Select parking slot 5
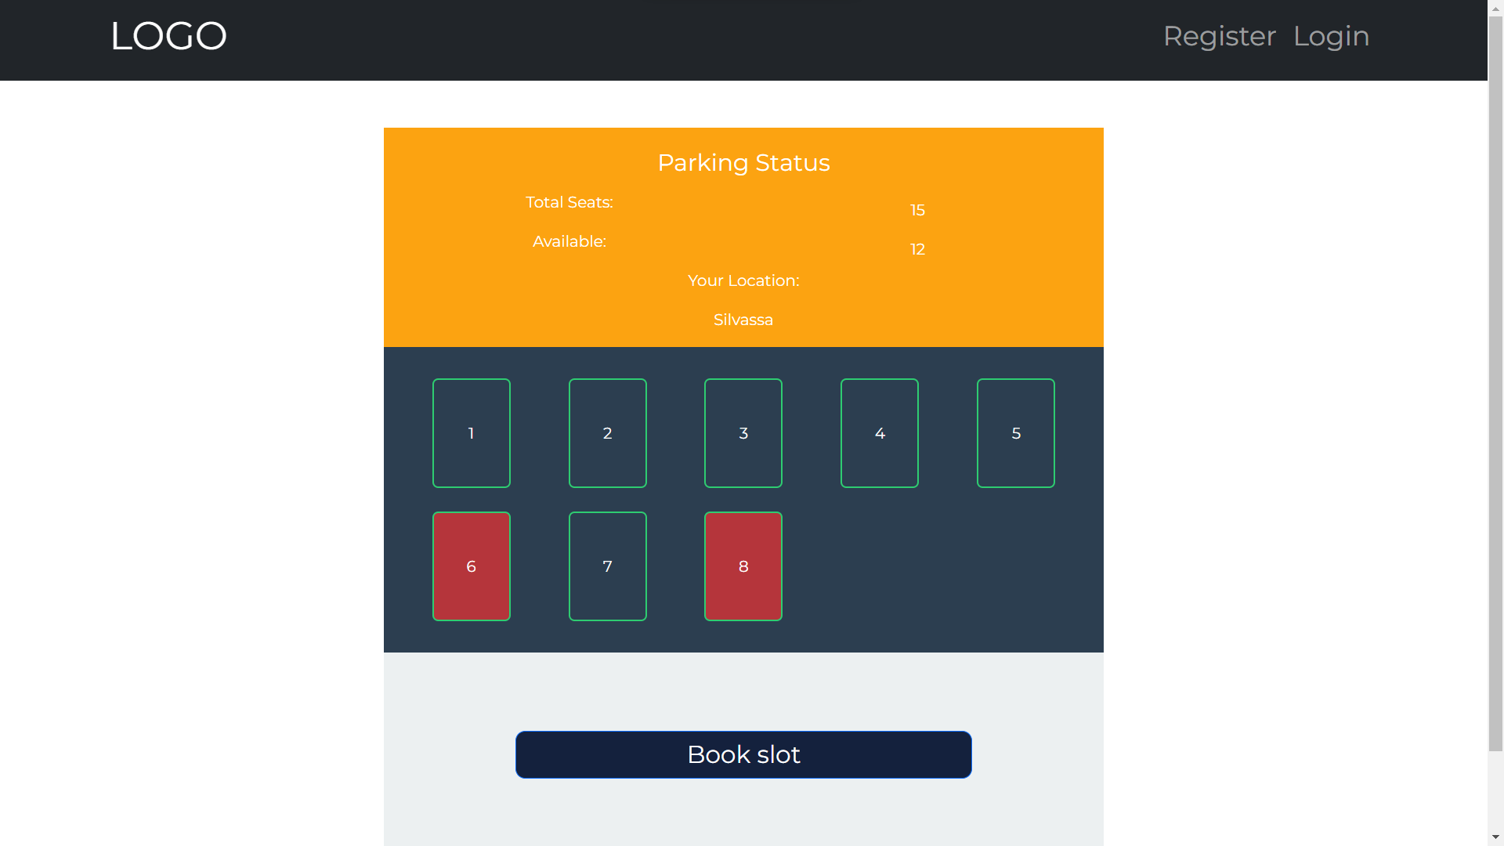Viewport: 1504px width, 846px height. coord(1015,433)
